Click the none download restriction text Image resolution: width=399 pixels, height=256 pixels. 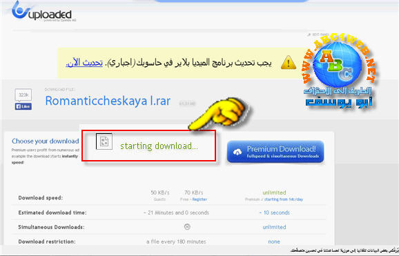pyautogui.click(x=274, y=242)
